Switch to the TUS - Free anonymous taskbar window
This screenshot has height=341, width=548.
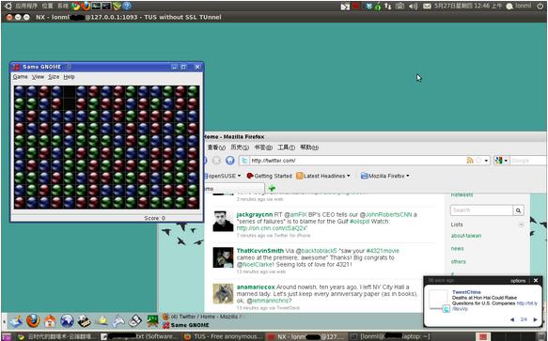tap(224, 337)
